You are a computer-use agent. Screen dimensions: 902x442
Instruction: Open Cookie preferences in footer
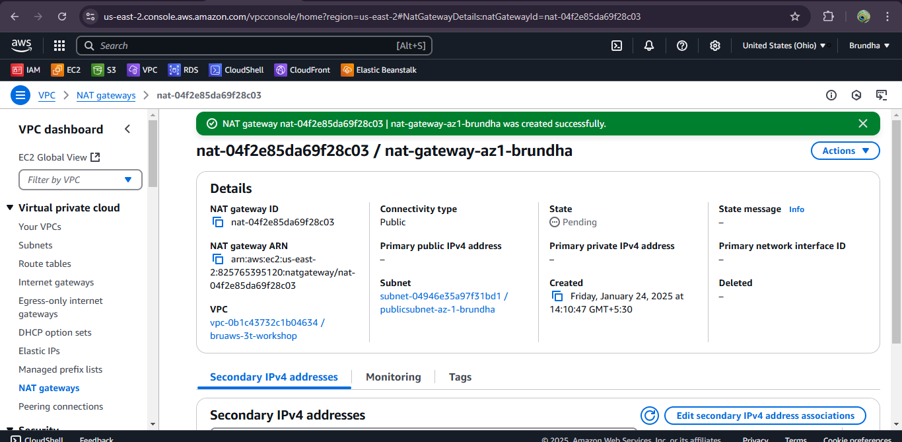pos(858,439)
